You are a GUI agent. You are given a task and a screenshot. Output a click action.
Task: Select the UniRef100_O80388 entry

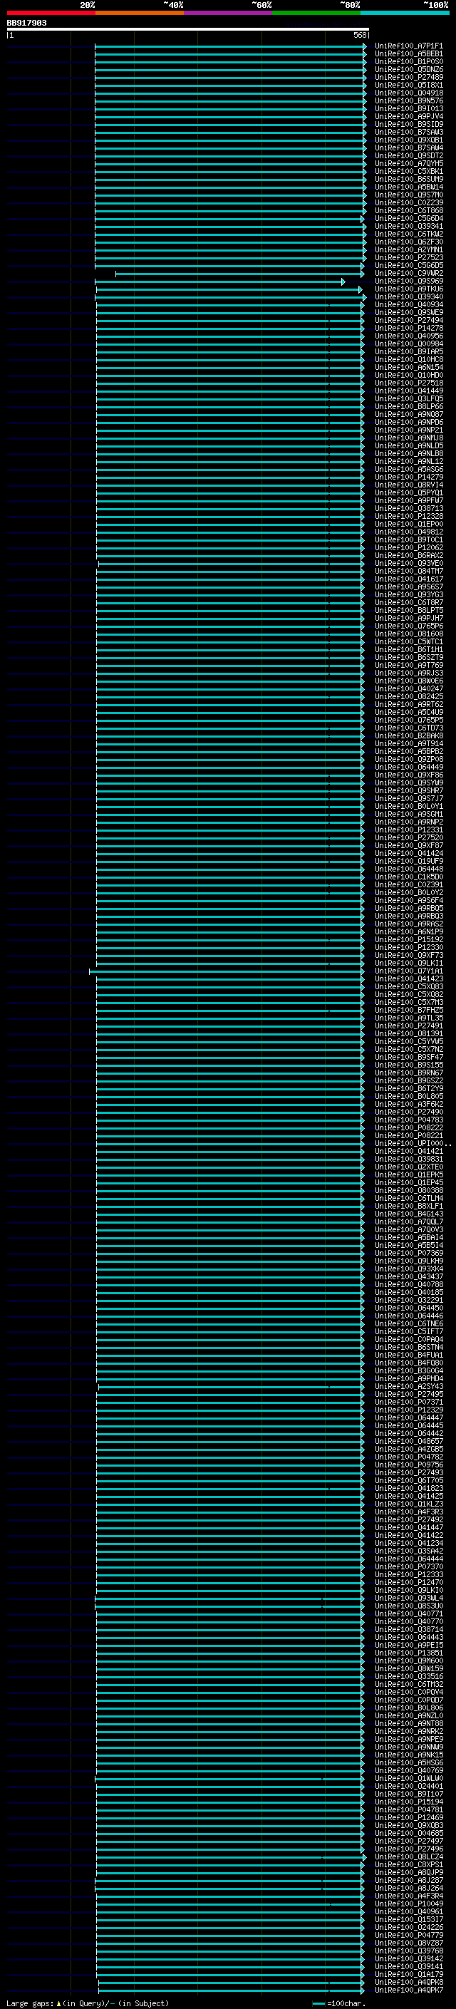pos(408,1190)
